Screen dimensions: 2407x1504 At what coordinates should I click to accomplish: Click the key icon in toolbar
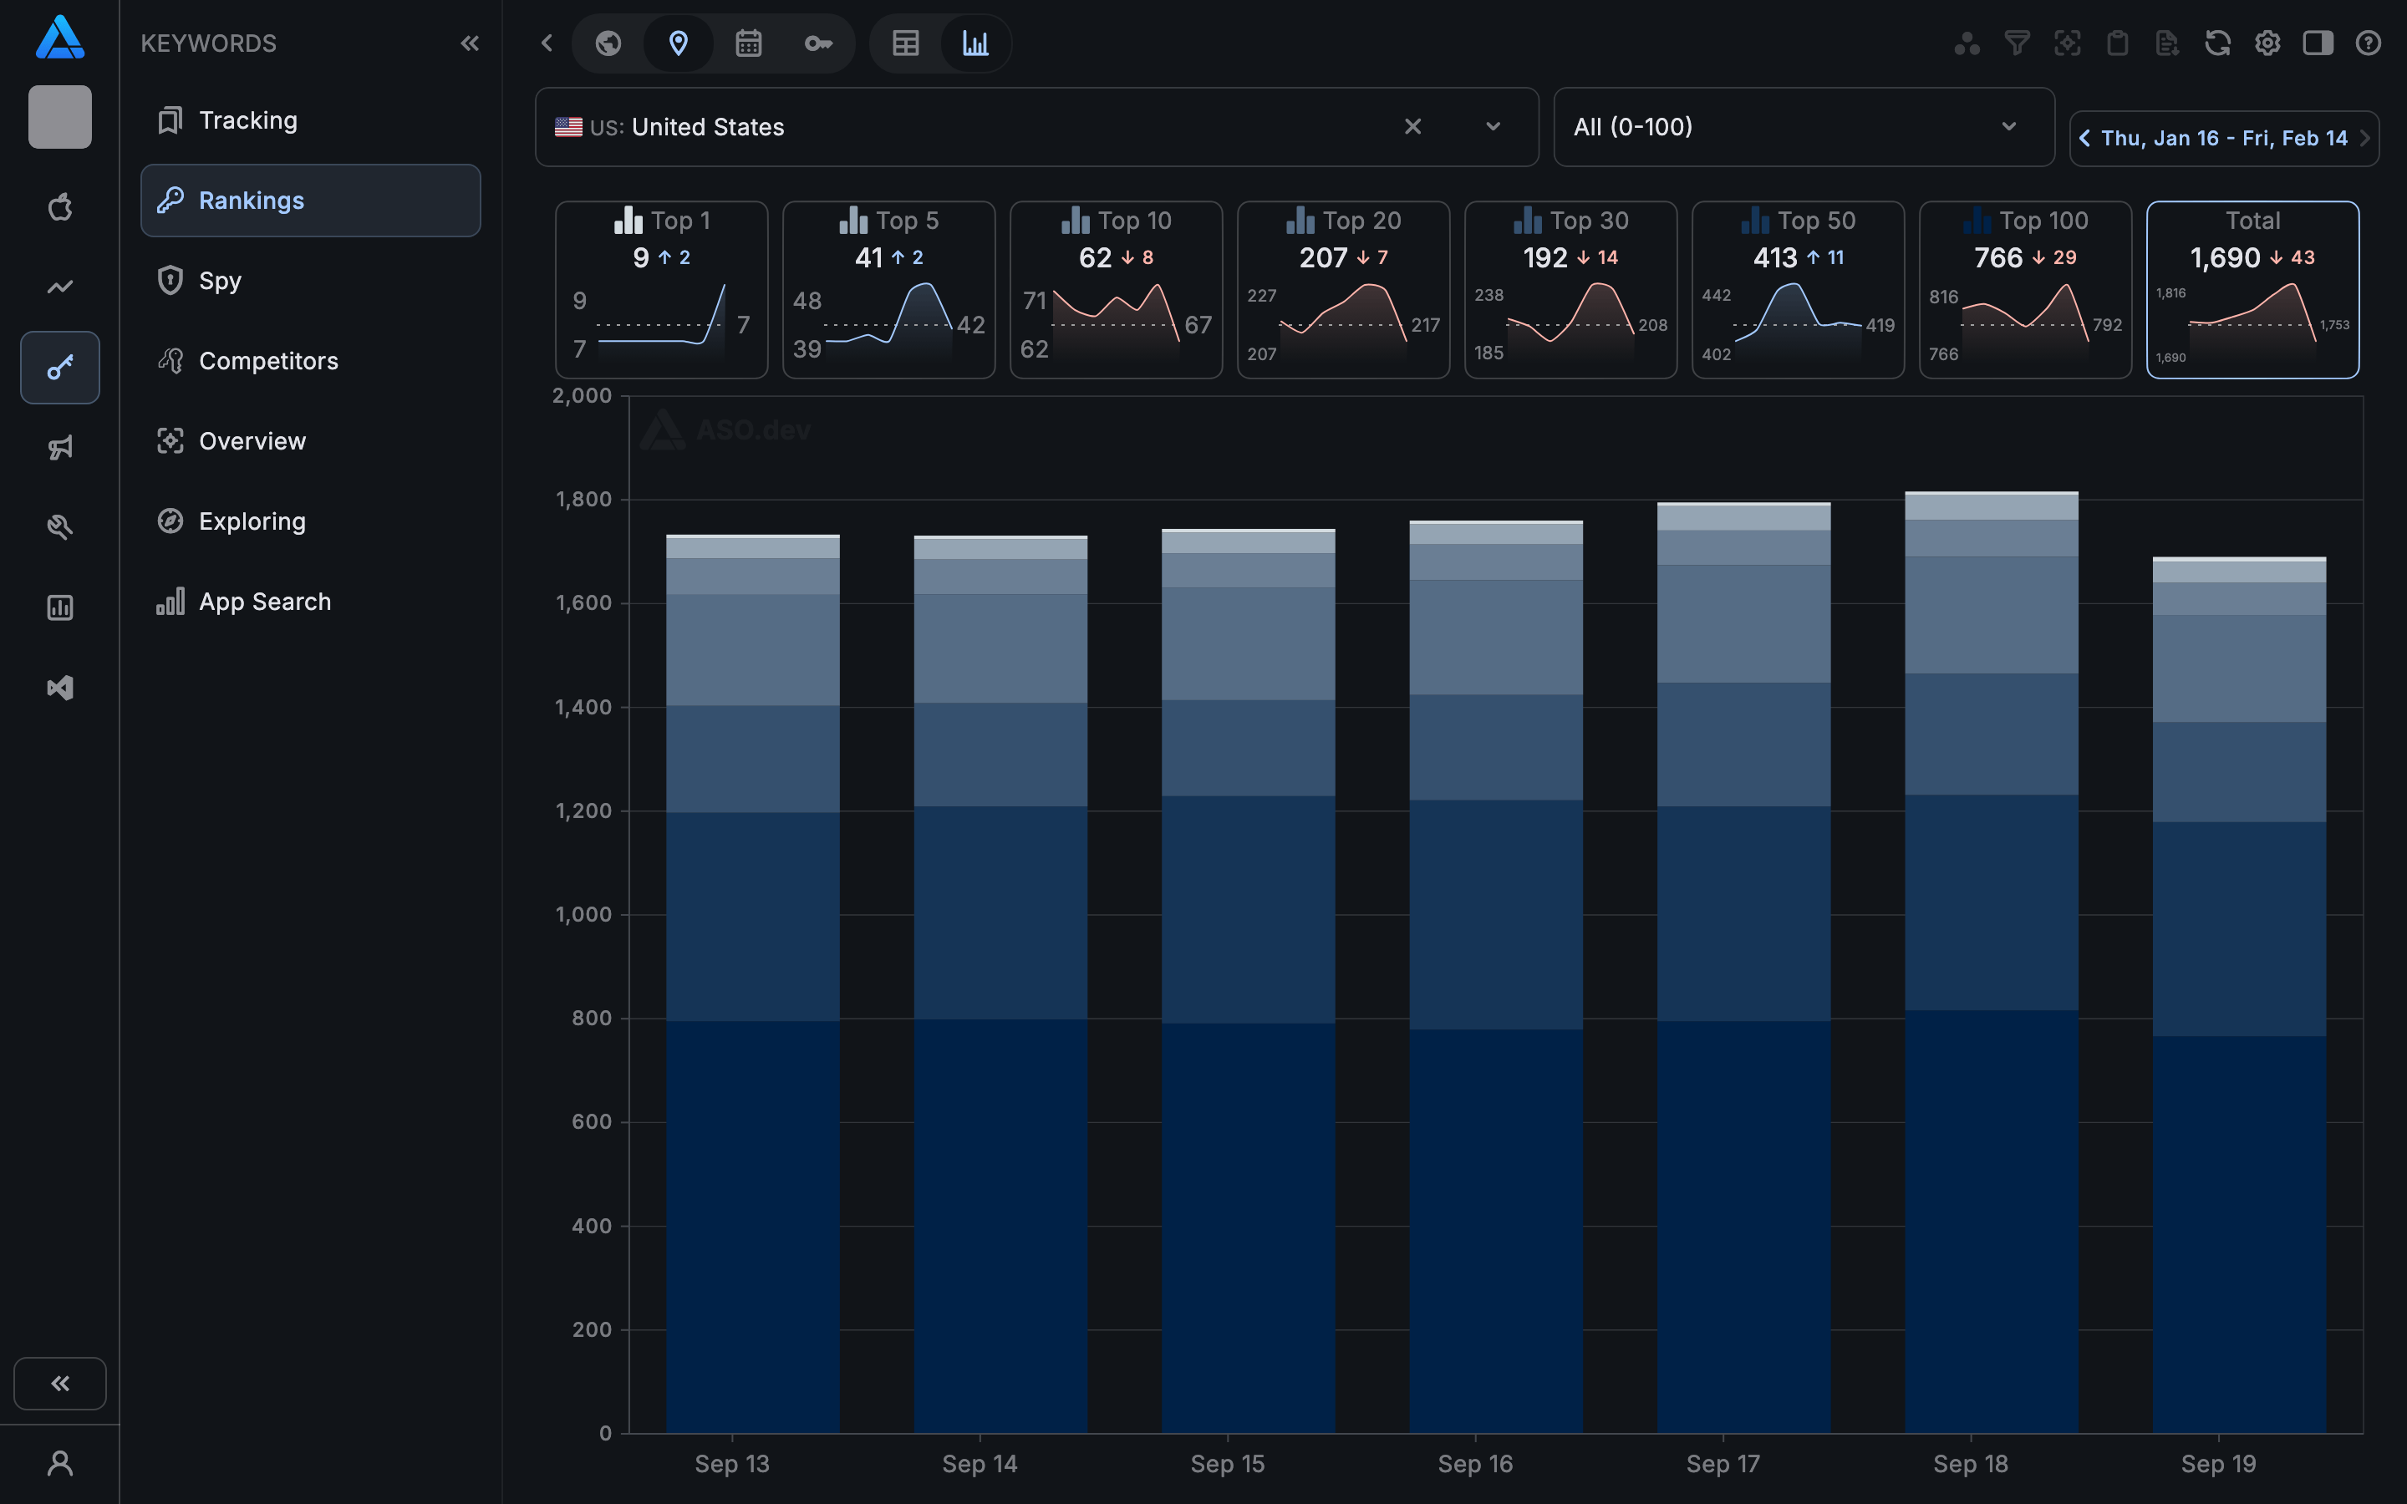pyautogui.click(x=817, y=43)
